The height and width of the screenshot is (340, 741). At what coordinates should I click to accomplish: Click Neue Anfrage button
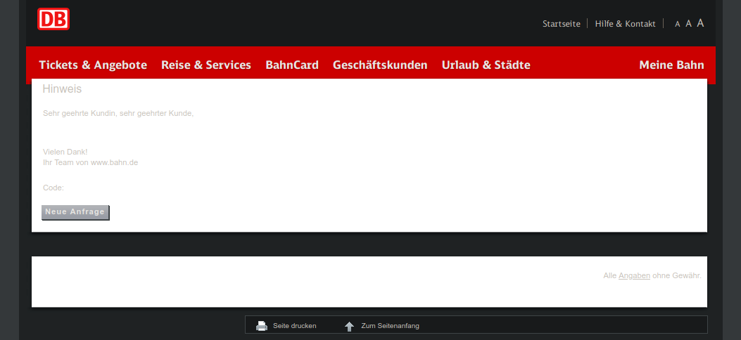click(x=75, y=212)
